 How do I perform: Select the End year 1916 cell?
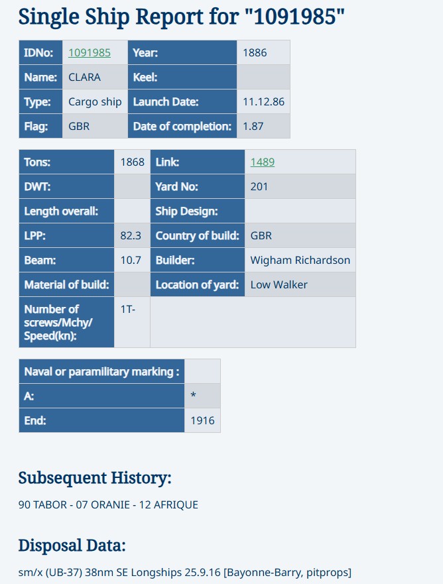(202, 420)
